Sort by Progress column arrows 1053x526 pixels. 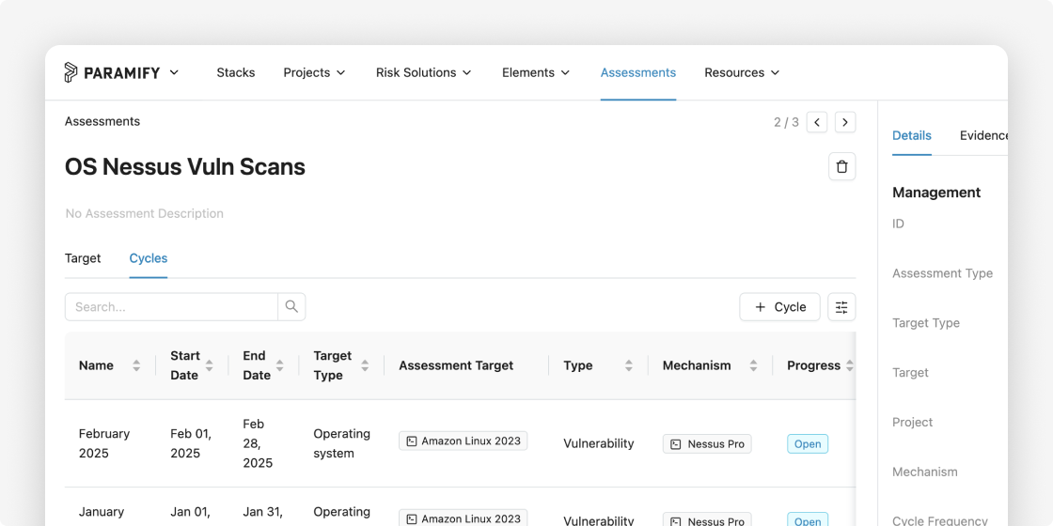(x=850, y=365)
